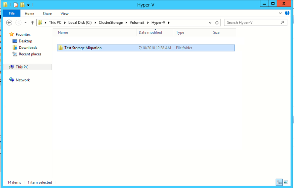The height and width of the screenshot is (188, 294).
Task: Click the 1 item selected status text
Action: pyautogui.click(x=40, y=182)
